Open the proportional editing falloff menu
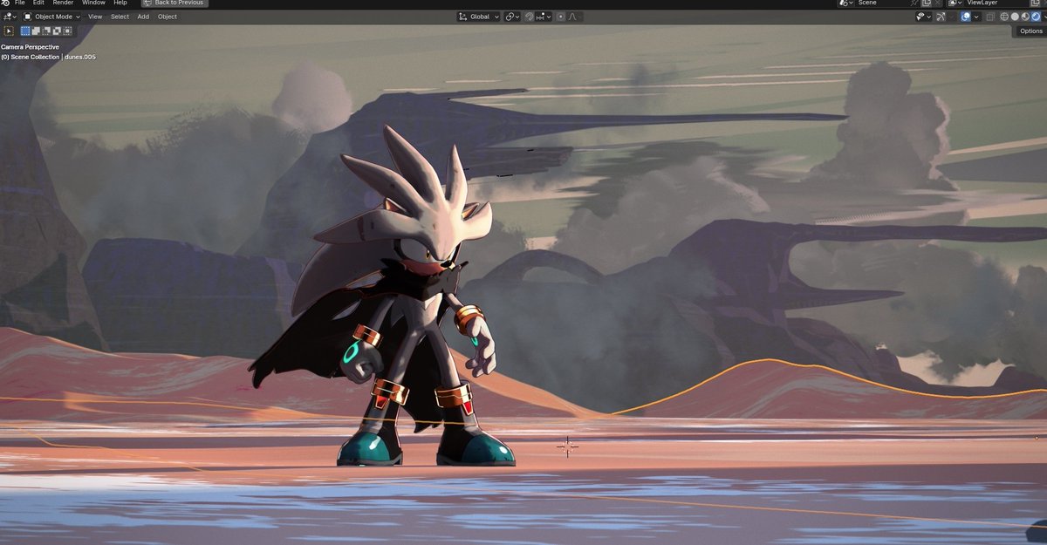Viewport: 1047px width, 545px height. (x=574, y=17)
